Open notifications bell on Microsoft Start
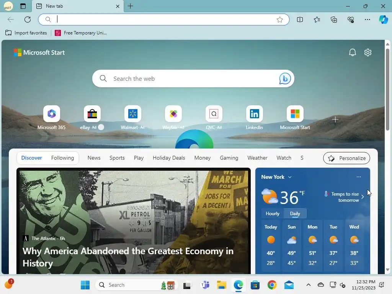Viewport: 392px width, 294px height. coord(353,52)
